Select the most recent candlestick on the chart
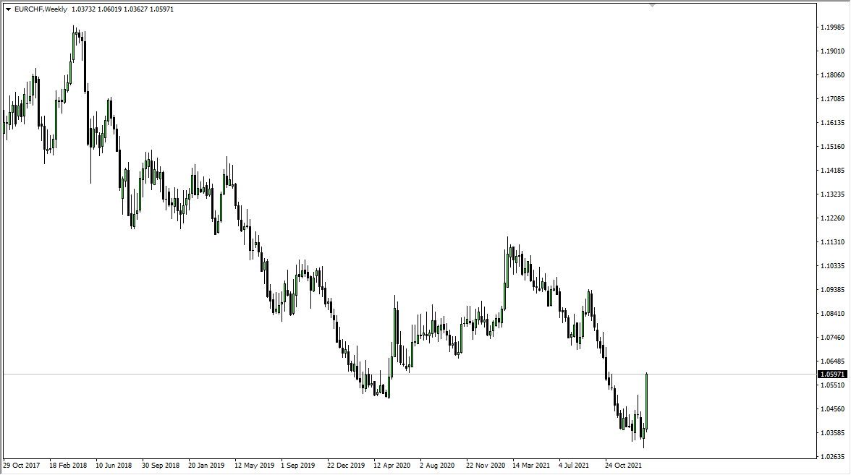The width and height of the screenshot is (851, 475). [x=647, y=401]
